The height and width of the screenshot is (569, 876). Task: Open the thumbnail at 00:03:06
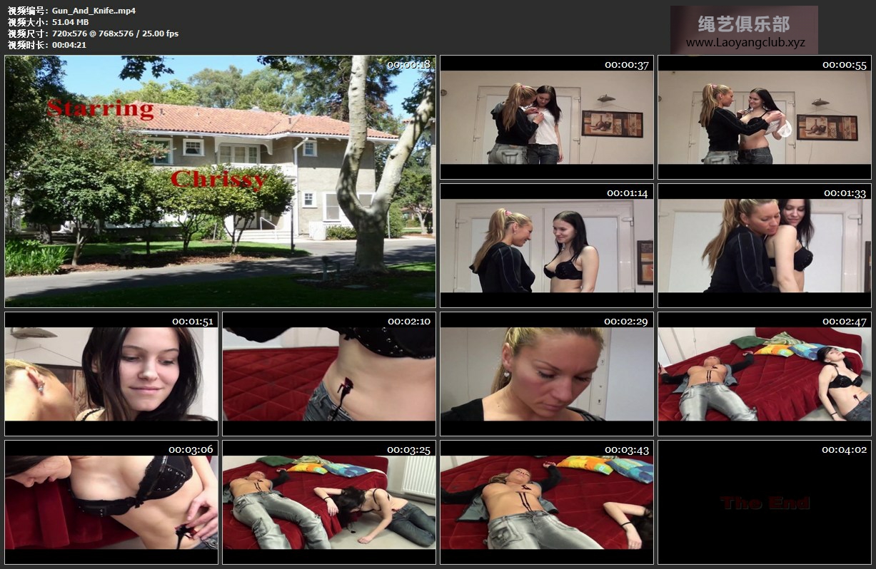111,502
